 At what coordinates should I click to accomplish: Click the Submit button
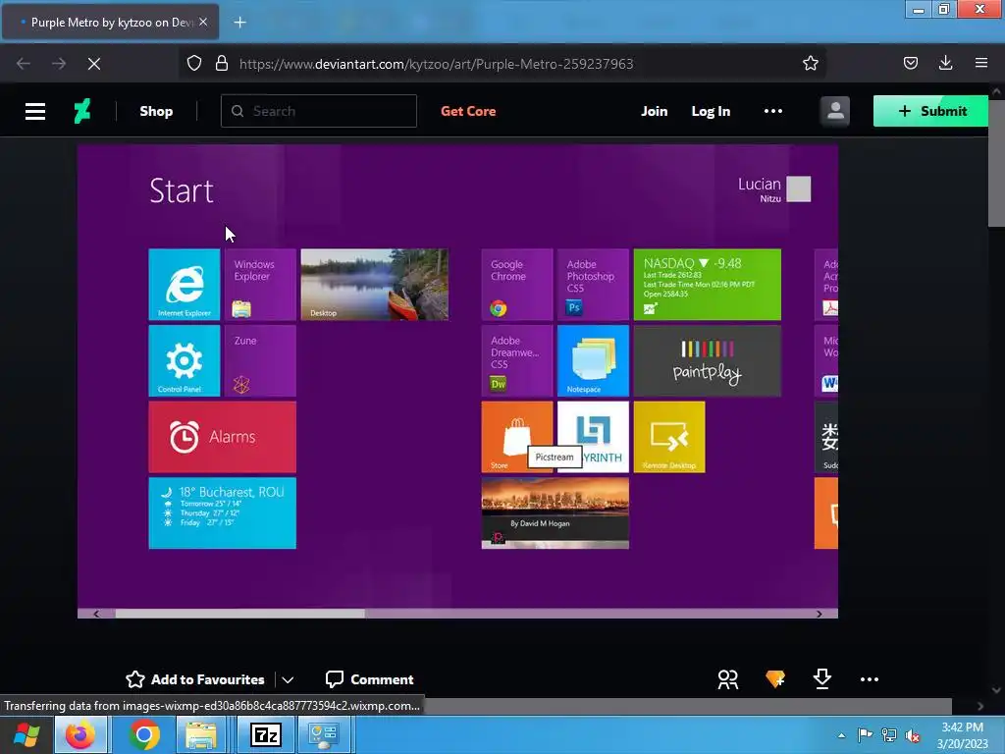point(930,111)
